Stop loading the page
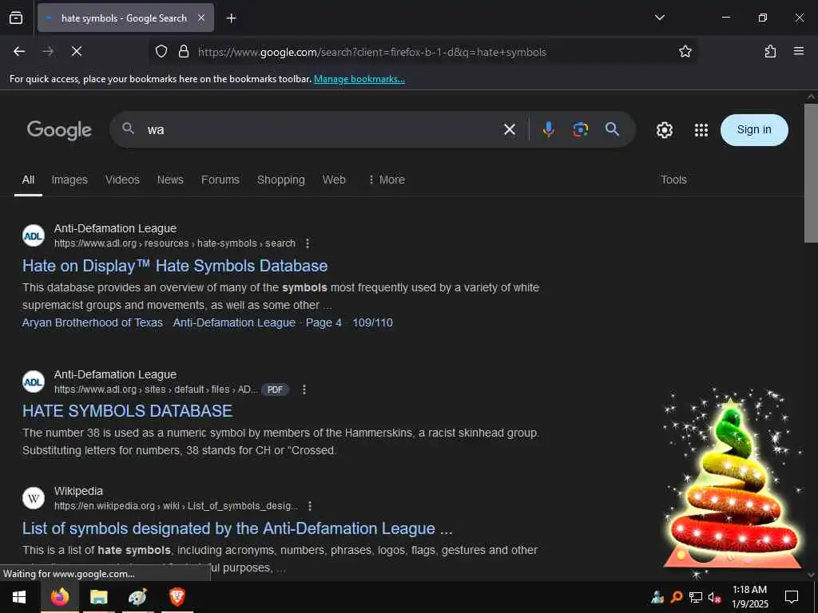This screenshot has width=818, height=613. coord(77,51)
